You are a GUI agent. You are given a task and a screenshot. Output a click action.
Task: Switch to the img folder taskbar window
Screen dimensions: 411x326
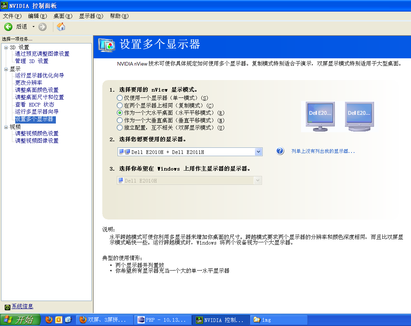[279, 320]
